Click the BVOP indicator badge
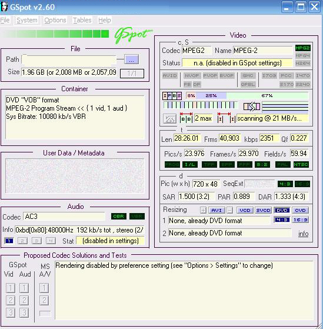The image size is (323, 329). coord(227,75)
